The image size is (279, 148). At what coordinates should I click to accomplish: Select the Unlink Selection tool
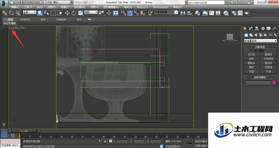(x=11, y=13)
